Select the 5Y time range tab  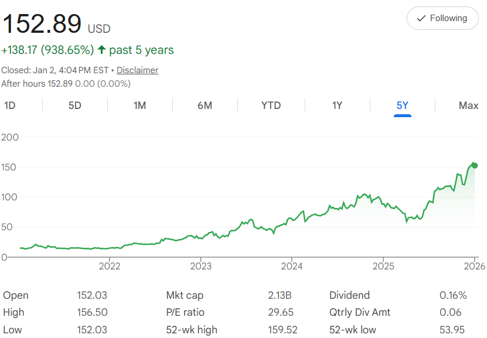coord(402,105)
